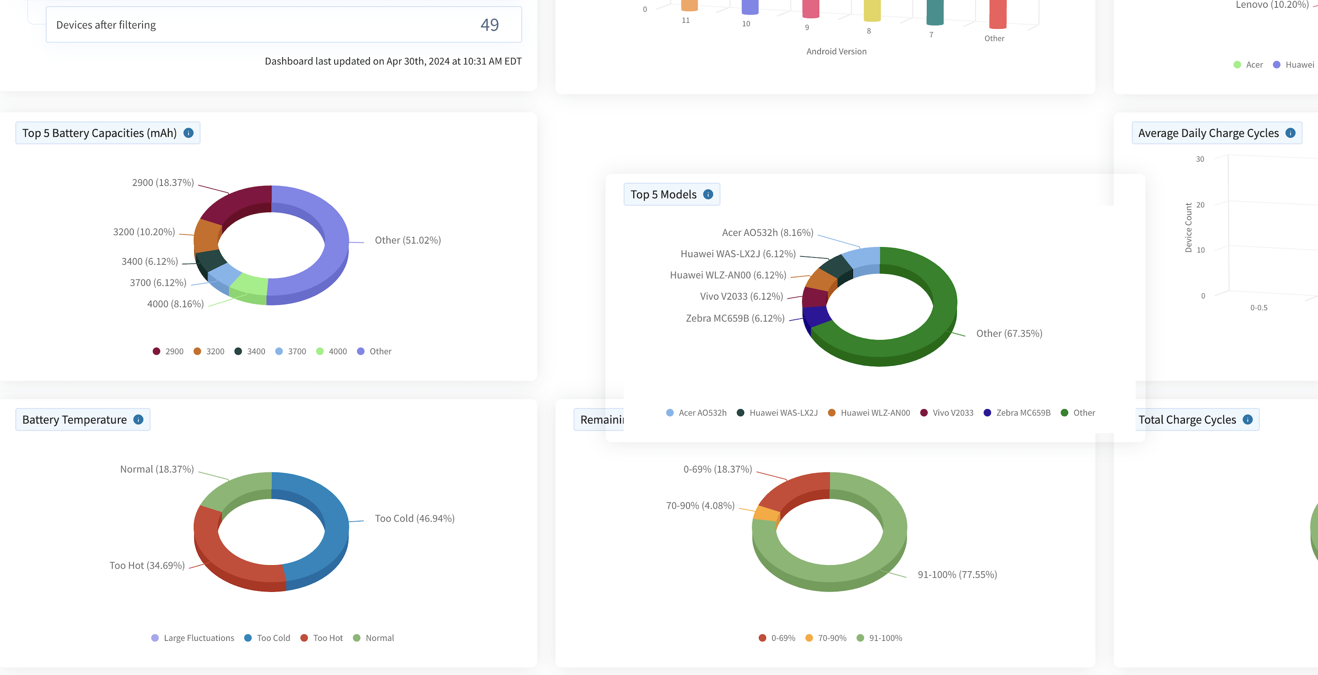Toggle 2900 legend item in battery capacities
Screen dimensions: 1318x675
pyautogui.click(x=168, y=351)
